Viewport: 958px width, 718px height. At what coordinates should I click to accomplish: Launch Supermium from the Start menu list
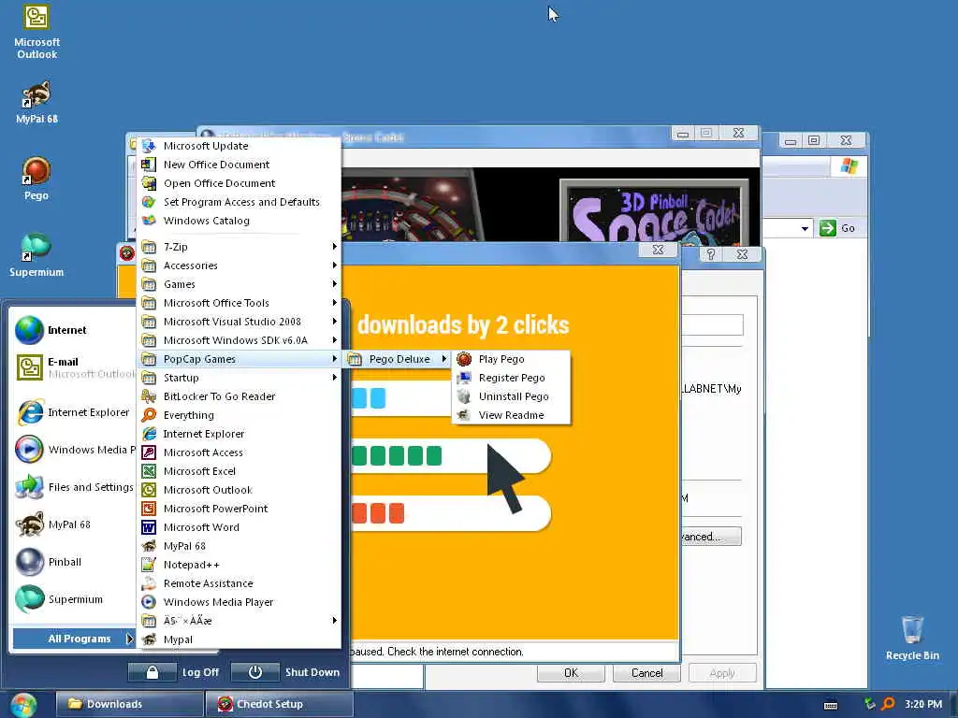point(73,599)
